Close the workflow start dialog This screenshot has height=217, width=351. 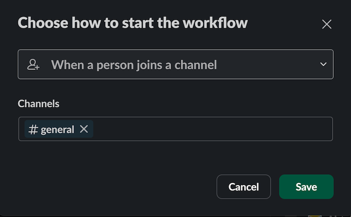[327, 24]
